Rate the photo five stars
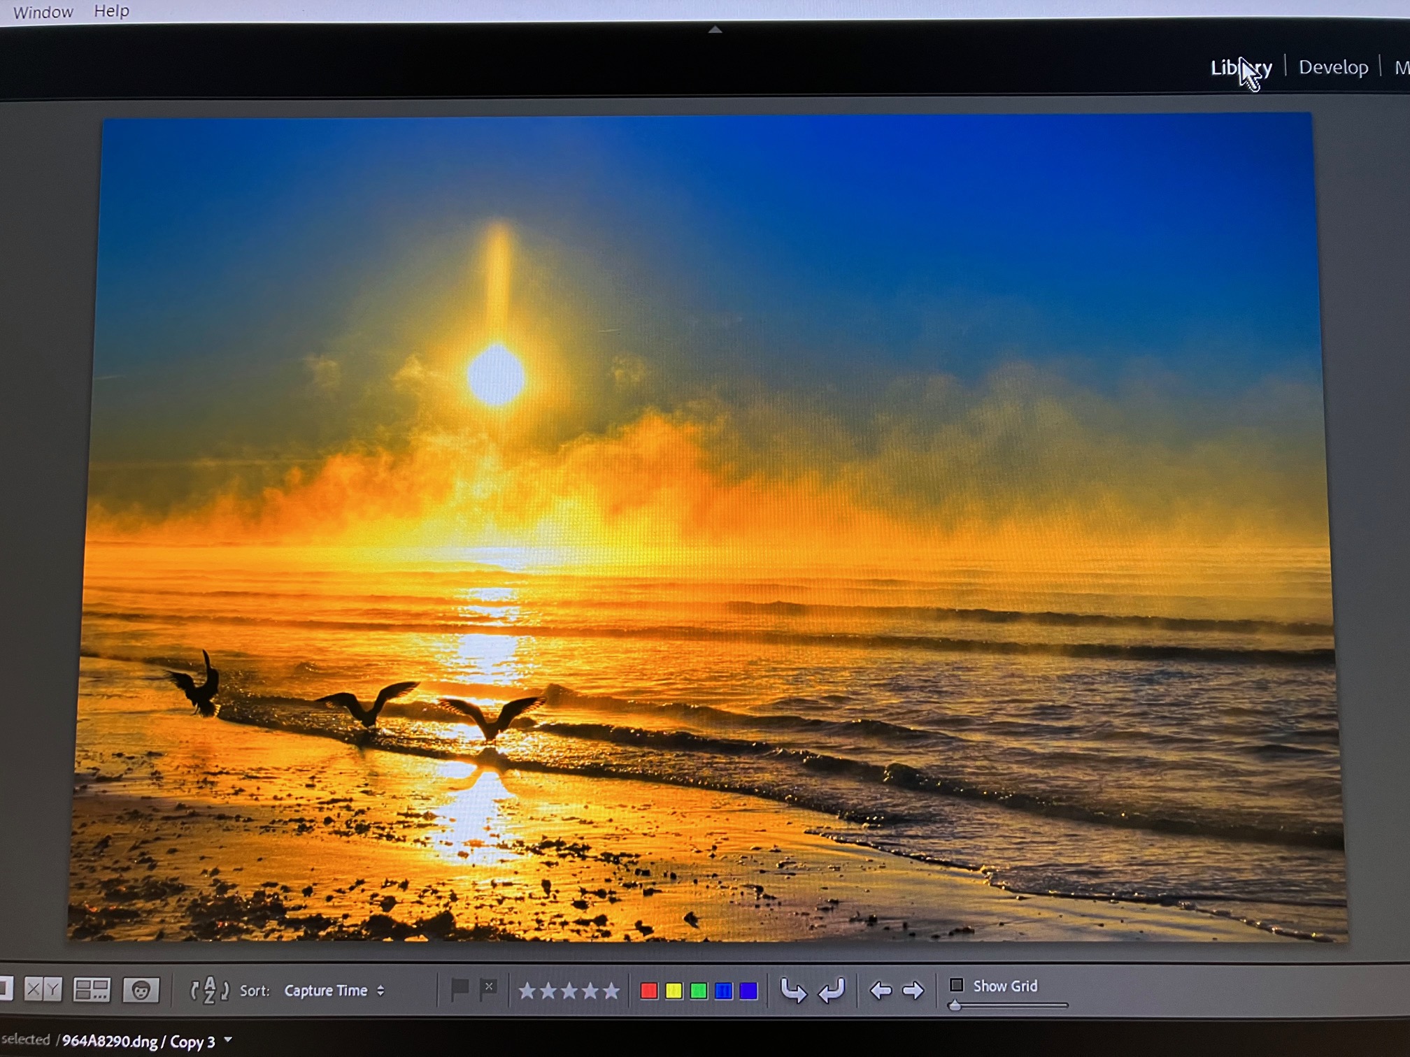This screenshot has width=1410, height=1057. (x=612, y=990)
